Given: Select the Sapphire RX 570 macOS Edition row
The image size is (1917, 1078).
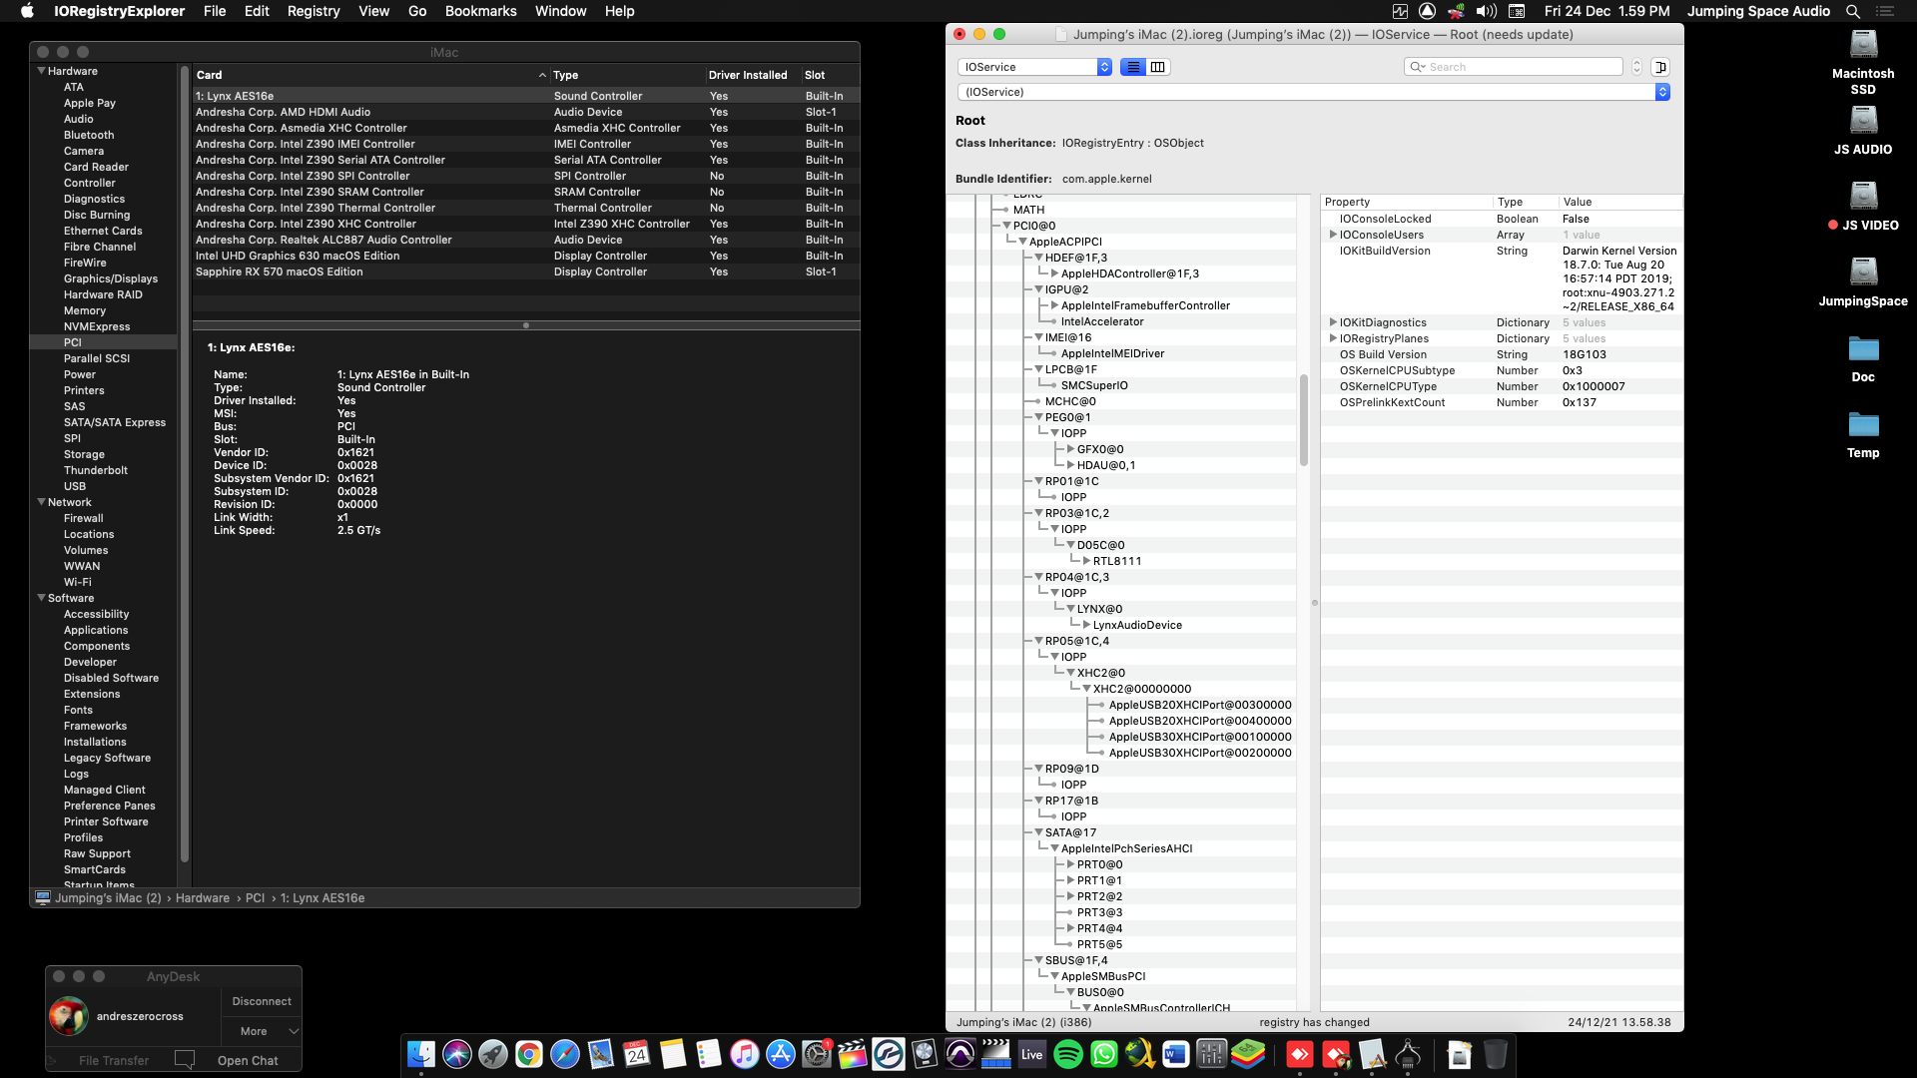Looking at the screenshot, I should pyautogui.click(x=526, y=271).
